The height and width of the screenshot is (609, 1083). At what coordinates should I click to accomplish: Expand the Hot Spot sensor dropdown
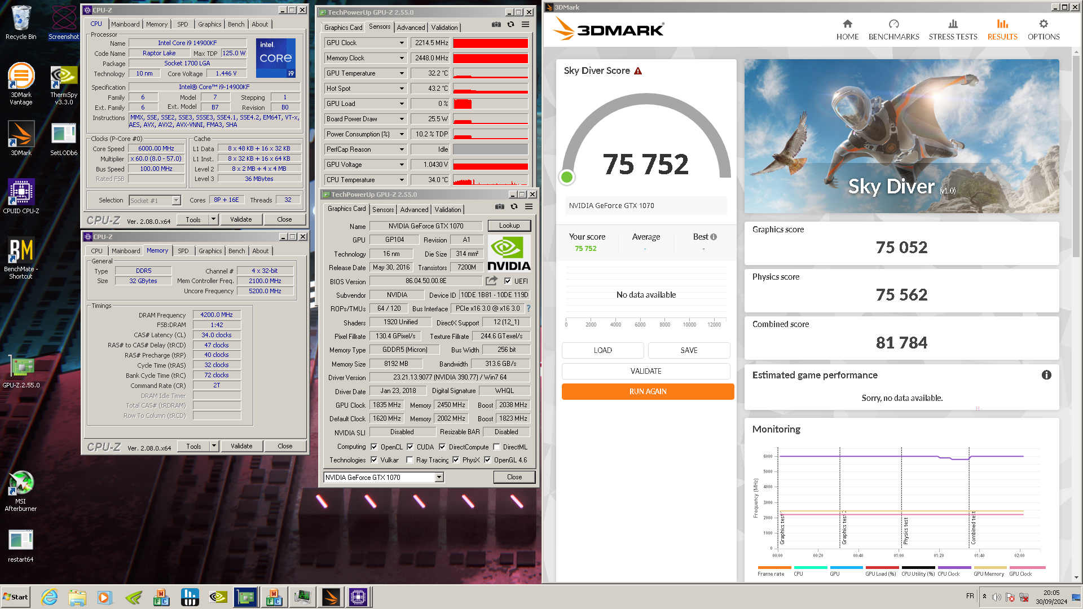(402, 89)
